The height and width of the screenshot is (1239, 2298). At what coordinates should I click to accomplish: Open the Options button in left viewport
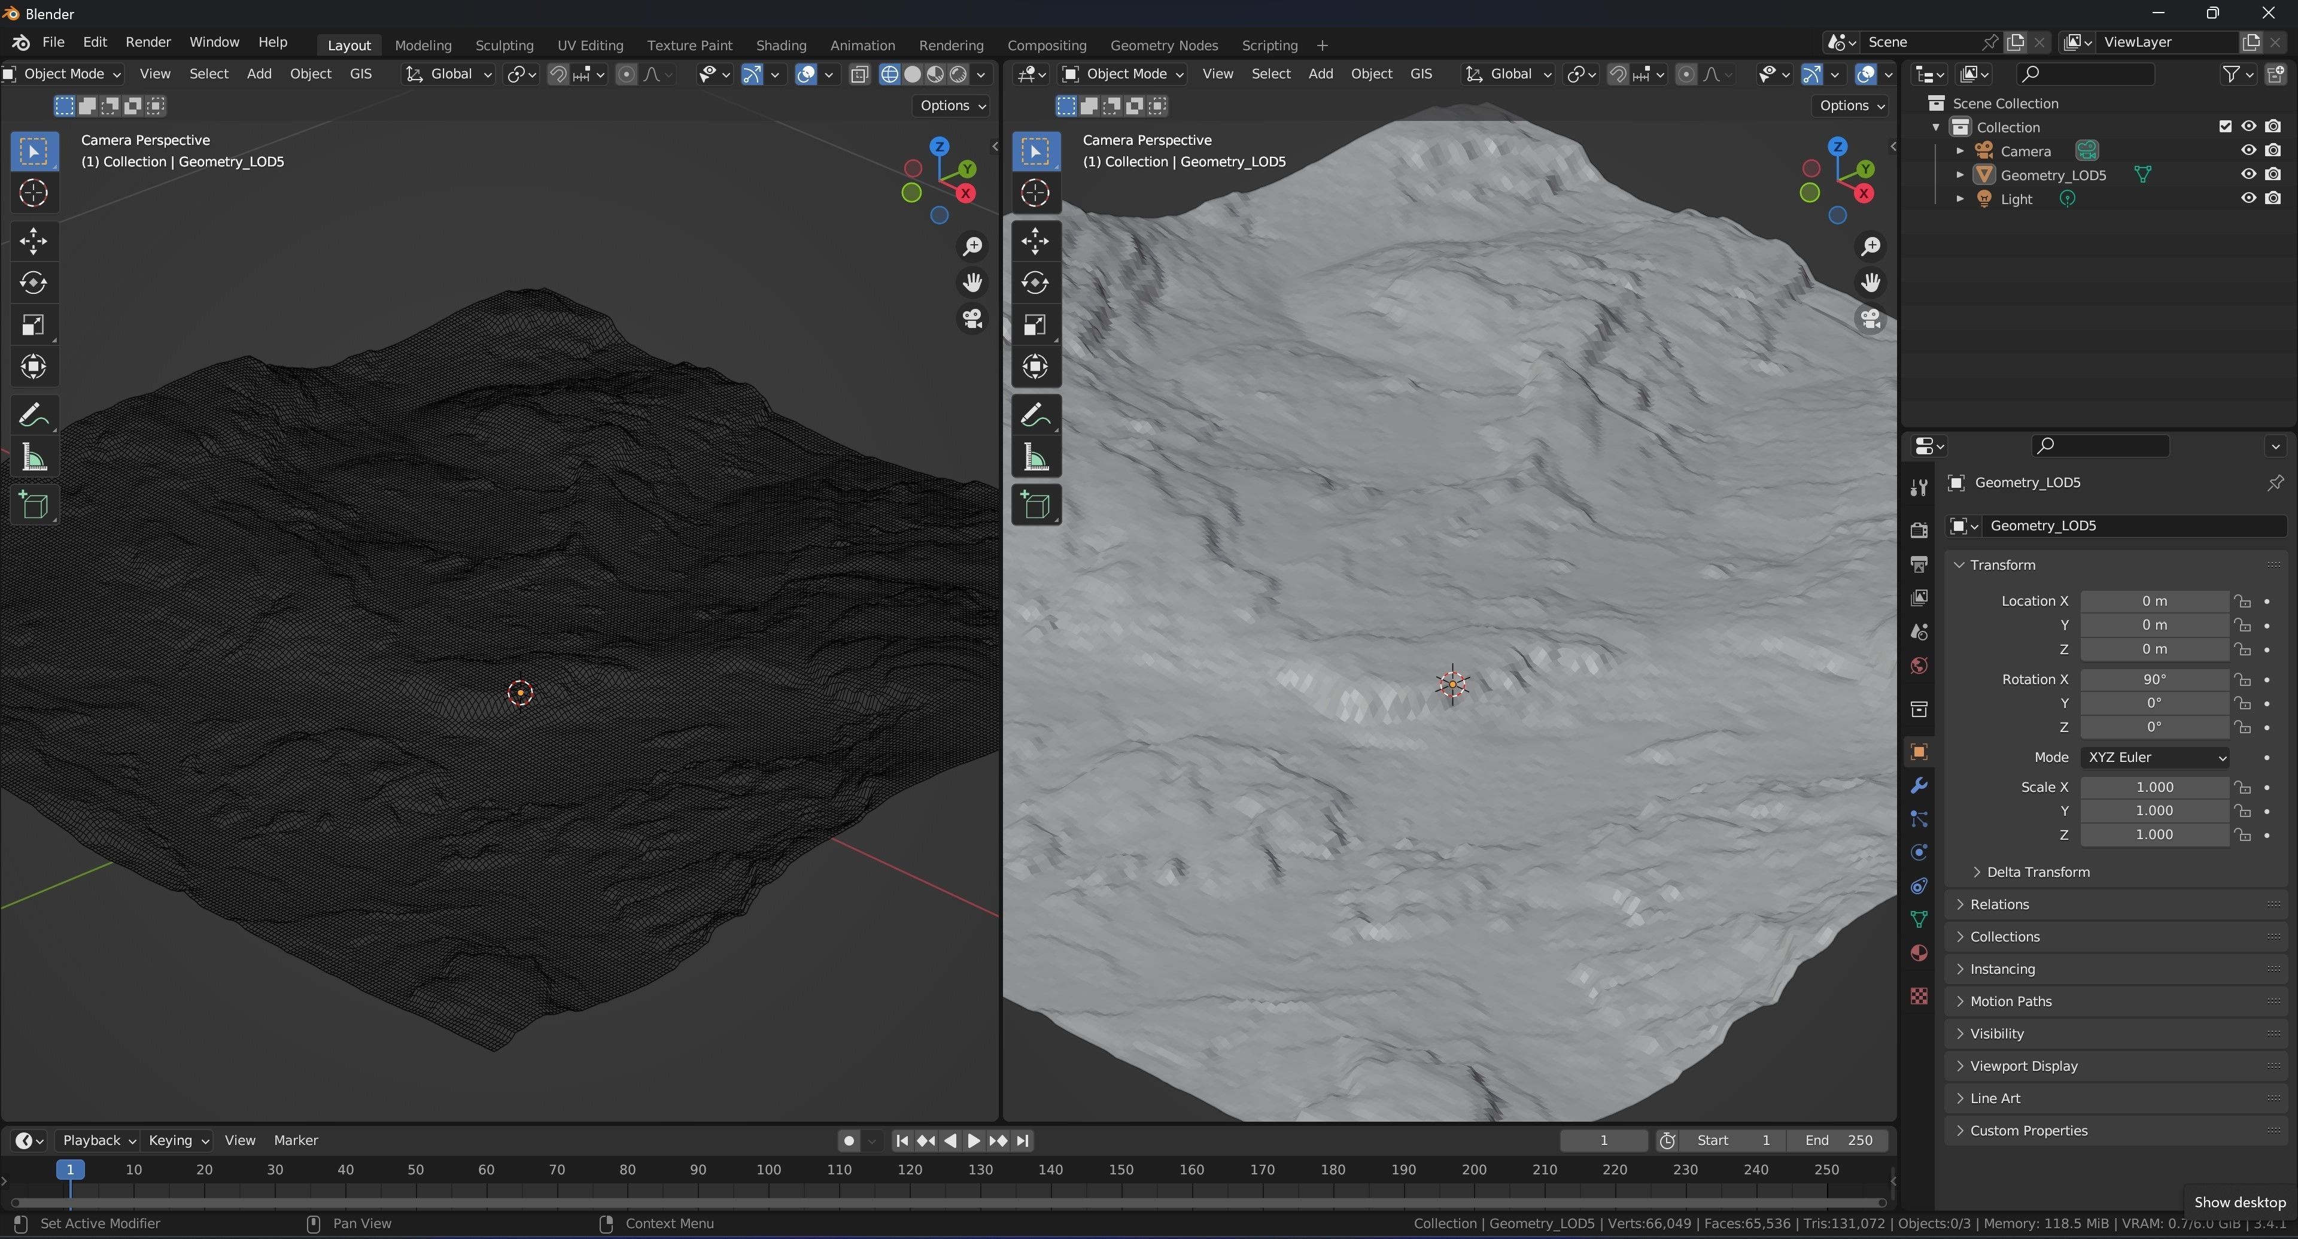coord(952,105)
